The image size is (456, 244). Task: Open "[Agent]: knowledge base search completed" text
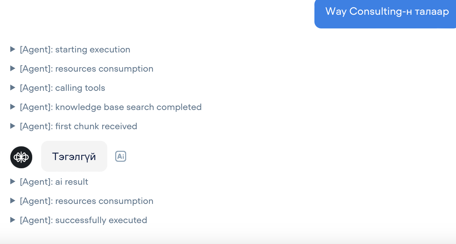[x=111, y=107]
